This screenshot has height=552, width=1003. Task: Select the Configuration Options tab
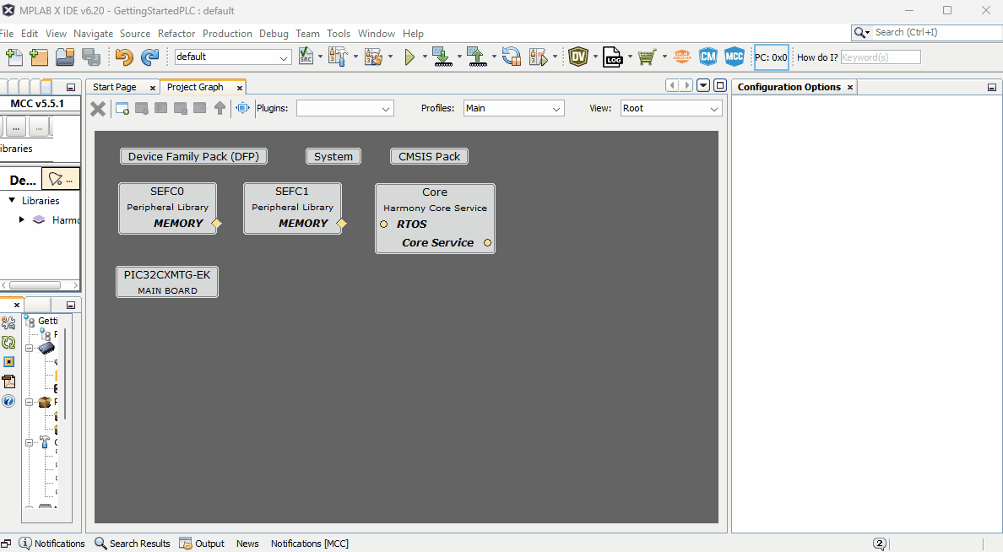(789, 87)
